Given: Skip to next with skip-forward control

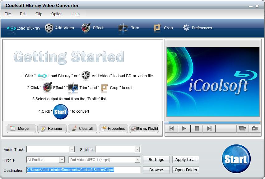Looking at the screenshot, I should (x=209, y=129).
